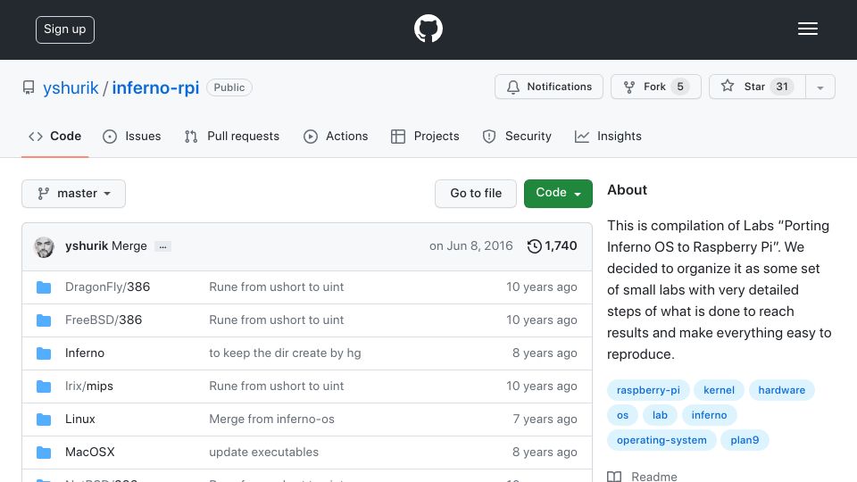Open the yshurik owner link
Image resolution: width=857 pixels, height=482 pixels.
pos(71,88)
